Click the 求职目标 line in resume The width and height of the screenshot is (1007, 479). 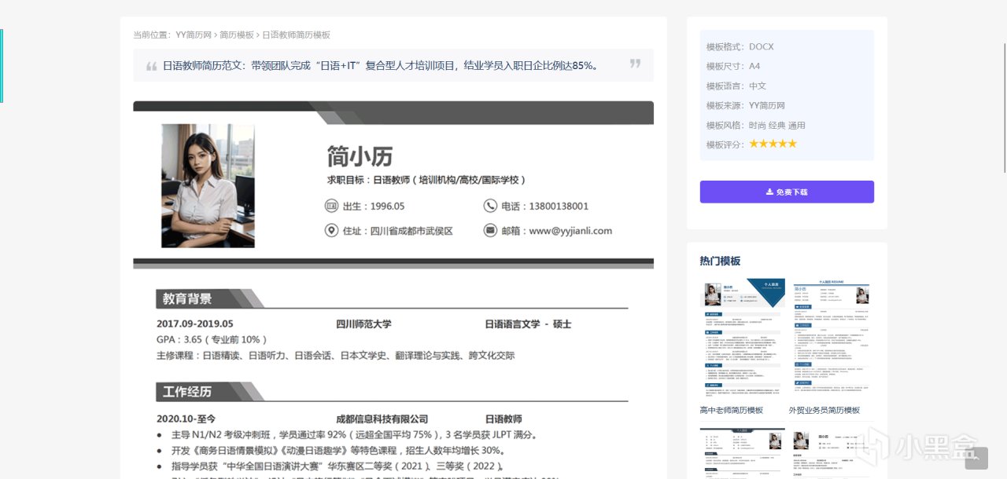427,180
